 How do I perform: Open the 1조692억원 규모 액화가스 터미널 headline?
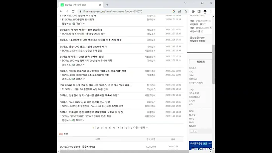(91, 40)
